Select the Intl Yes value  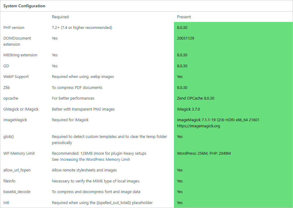180,203
